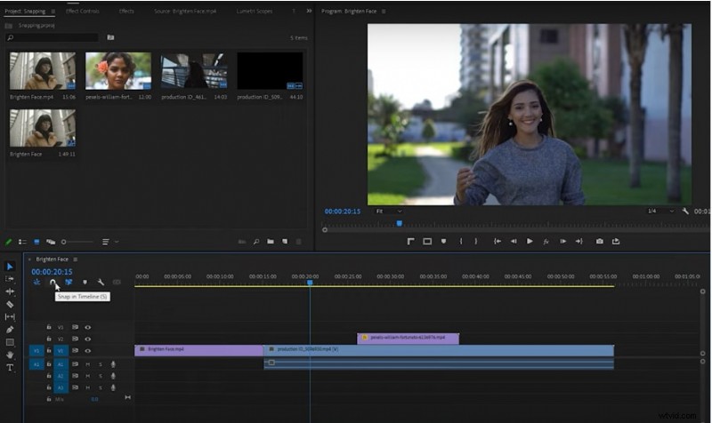Click the share/export icon in Program monitor
This screenshot has width=712, height=423.
(616, 241)
